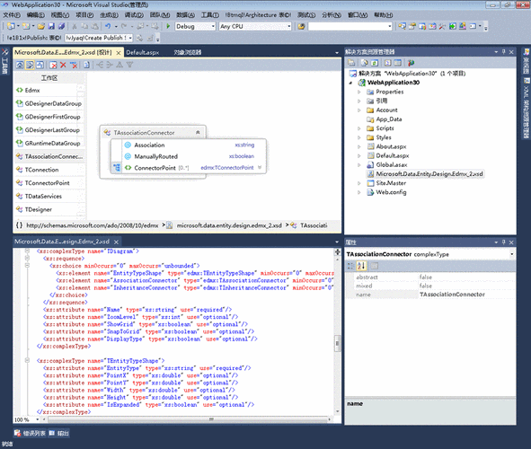Close the Edmx_2.xsd designer tab
Viewport: 531px width, 449px height.
[x=119, y=53]
